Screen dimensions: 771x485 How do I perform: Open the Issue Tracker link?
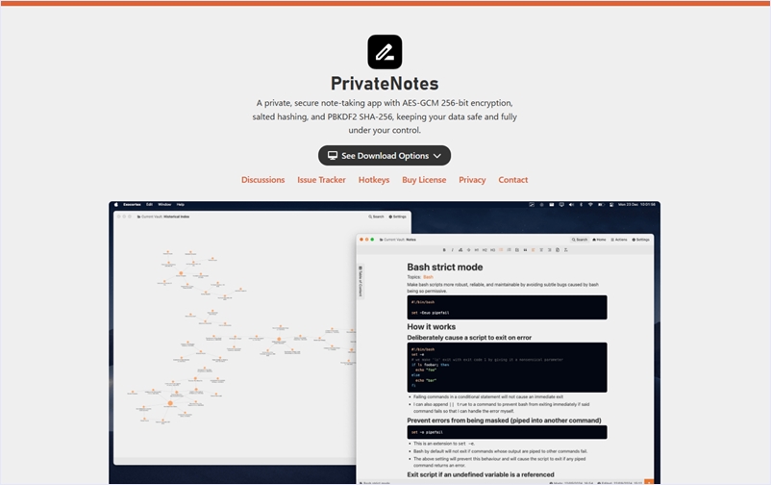321,180
